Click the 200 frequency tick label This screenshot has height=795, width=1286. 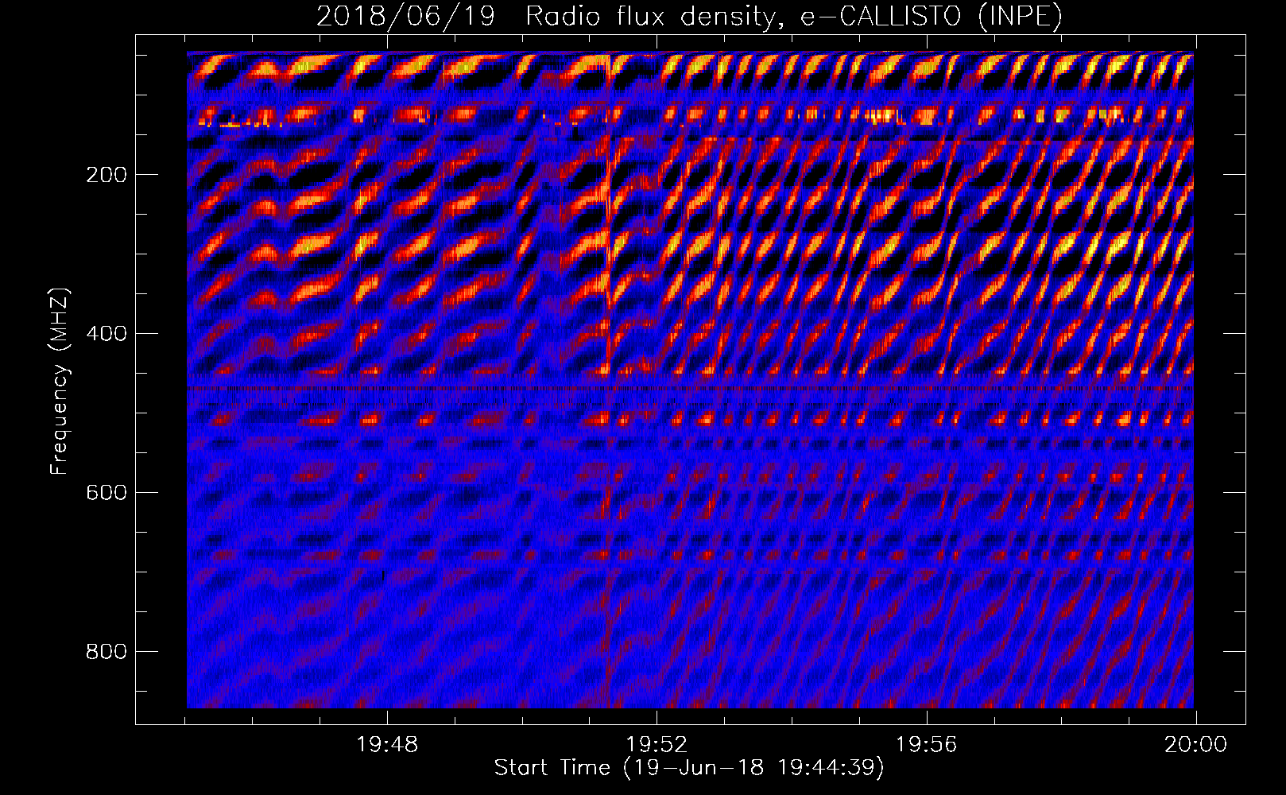coord(107,175)
